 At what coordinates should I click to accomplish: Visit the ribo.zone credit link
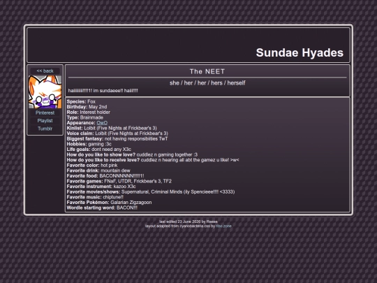tap(223, 226)
